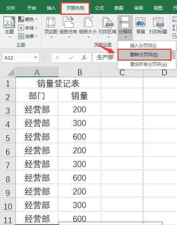Image resolution: width=177 pixels, height=225 pixels.
Task: Click the 页边距 margins icon
Action: 51,22
